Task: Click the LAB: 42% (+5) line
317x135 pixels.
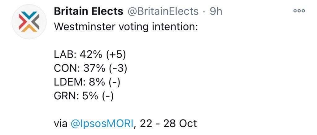Action: coord(90,55)
